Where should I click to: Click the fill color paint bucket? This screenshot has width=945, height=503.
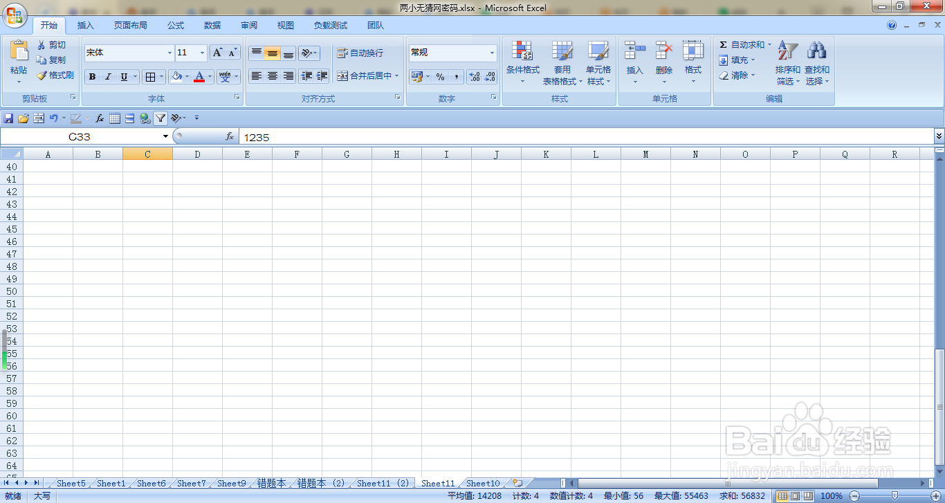176,77
